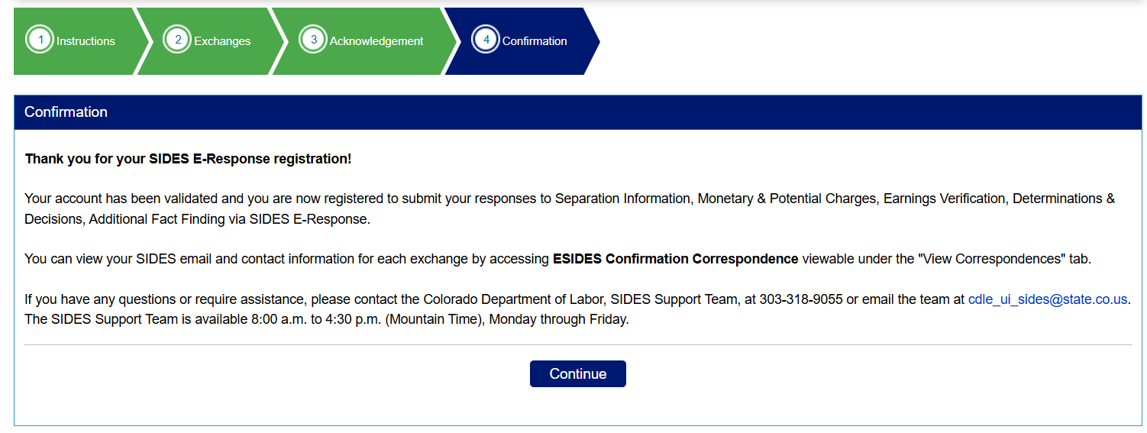1147x433 pixels.
Task: Click the bold ESIDES Confirmation Correspondence text
Action: (x=675, y=259)
